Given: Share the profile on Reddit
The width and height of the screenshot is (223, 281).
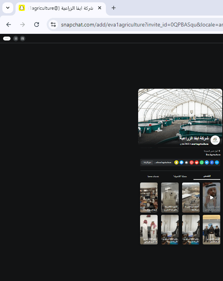Looking at the screenshot, I should click(197, 162).
